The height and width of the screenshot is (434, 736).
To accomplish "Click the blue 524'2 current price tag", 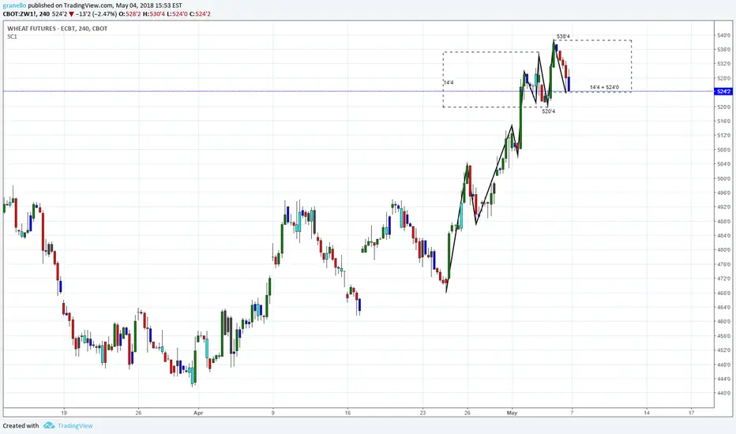I will coord(723,92).
